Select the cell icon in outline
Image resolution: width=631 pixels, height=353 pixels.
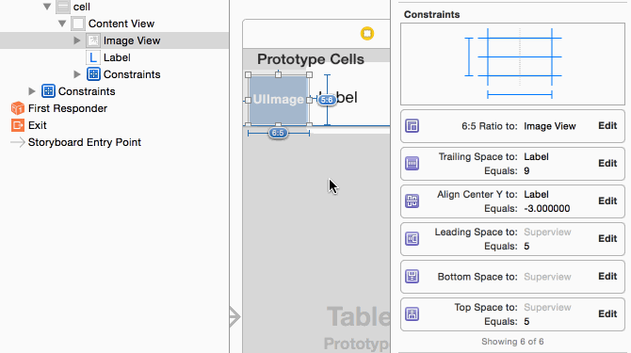63,7
